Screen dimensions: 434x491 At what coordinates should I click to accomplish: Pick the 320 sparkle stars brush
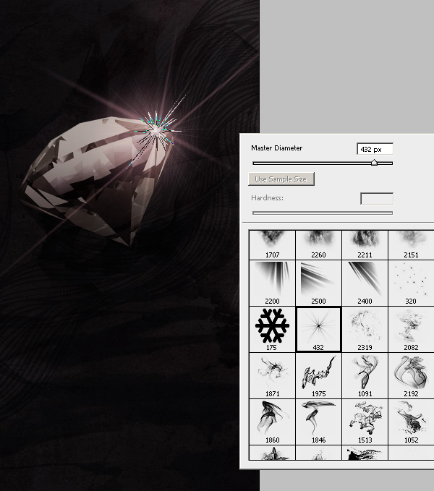411,283
